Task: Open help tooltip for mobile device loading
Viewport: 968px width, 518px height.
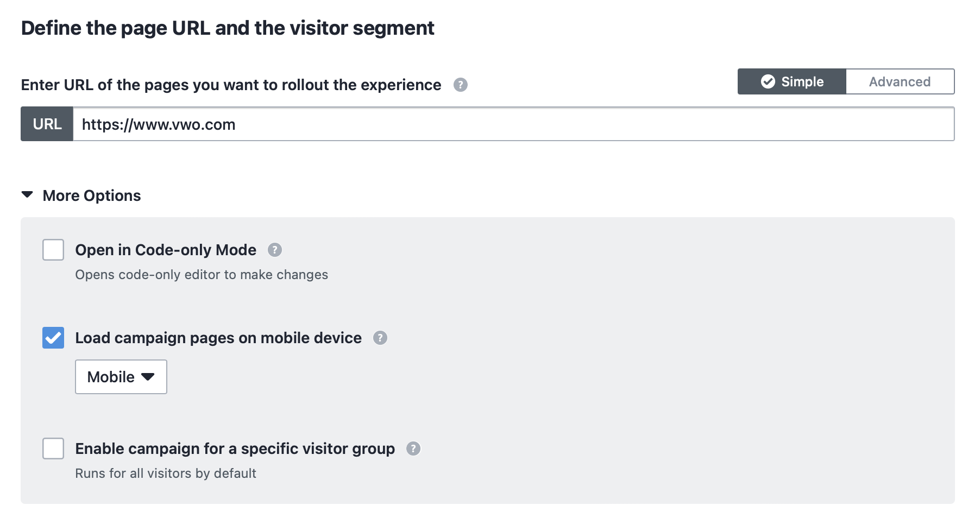Action: coord(380,338)
